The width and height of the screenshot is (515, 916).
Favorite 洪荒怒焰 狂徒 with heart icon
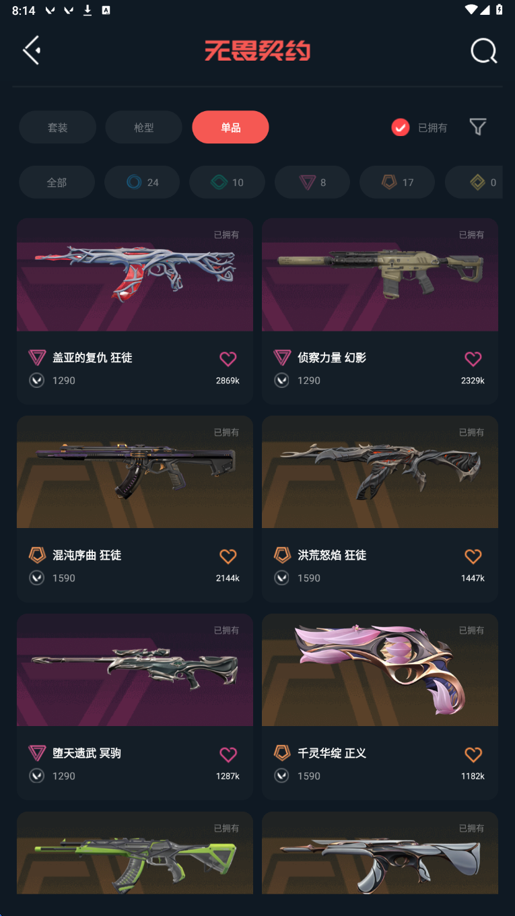coord(473,556)
